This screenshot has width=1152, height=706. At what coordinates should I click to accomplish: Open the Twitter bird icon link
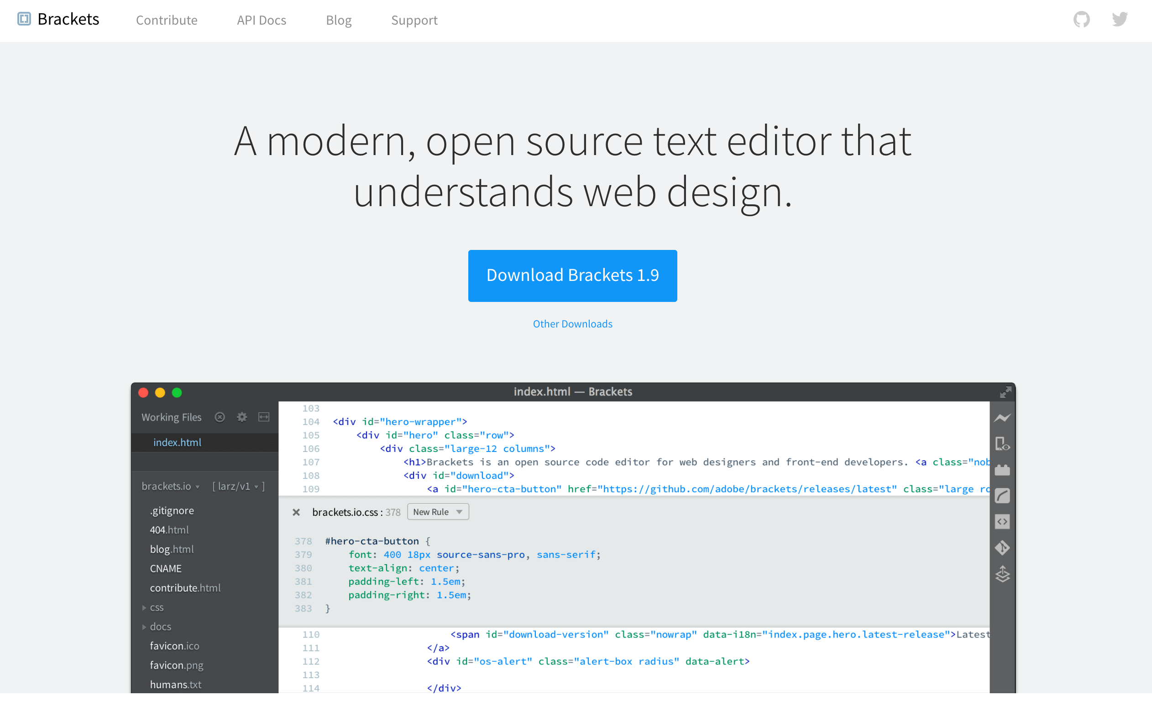(x=1120, y=20)
